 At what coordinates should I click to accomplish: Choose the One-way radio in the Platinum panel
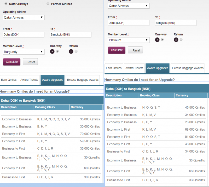[162, 39]
